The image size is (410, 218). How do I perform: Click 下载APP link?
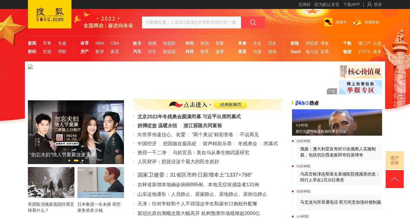point(351,4)
